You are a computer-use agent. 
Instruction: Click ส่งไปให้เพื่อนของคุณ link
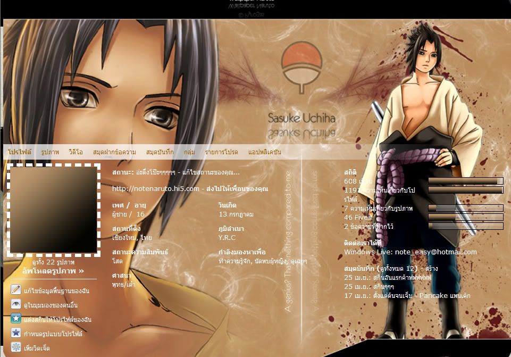click(x=237, y=189)
